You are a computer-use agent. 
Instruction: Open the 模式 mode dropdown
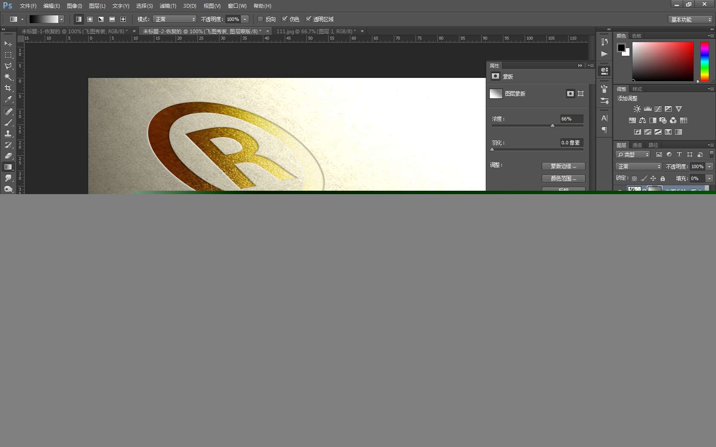[175, 19]
